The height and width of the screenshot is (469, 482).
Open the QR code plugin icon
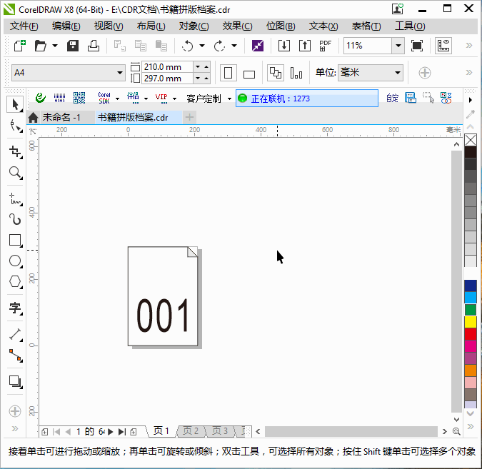click(79, 99)
